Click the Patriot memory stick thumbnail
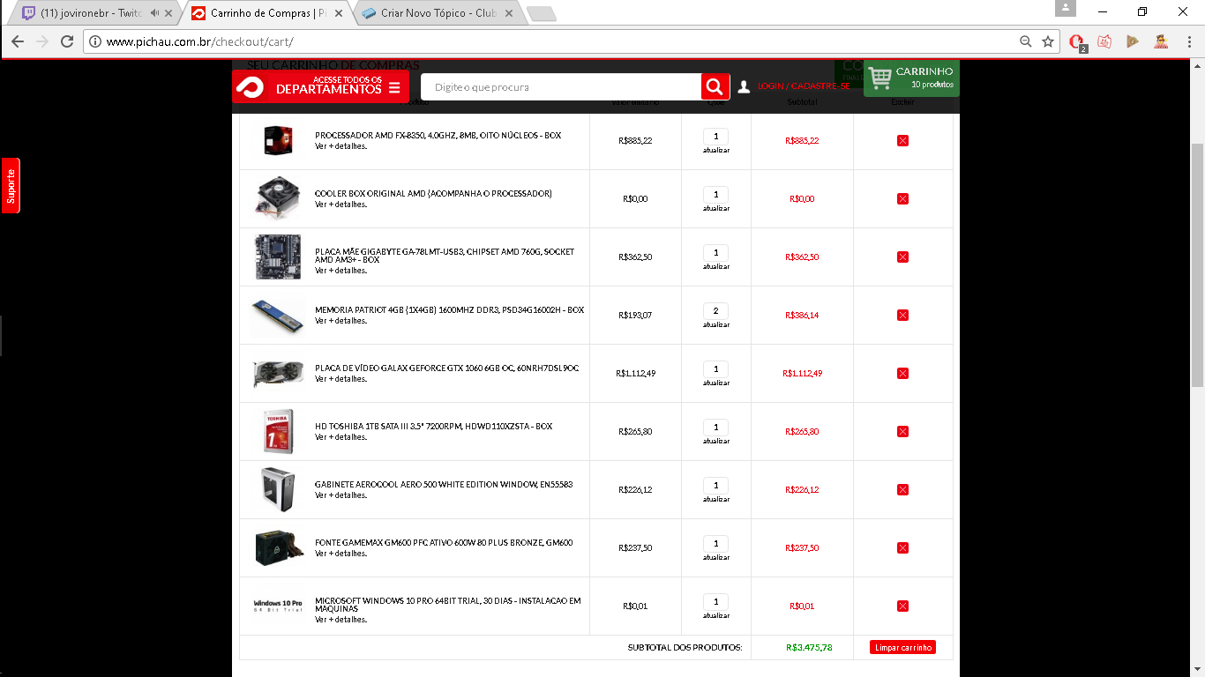The image size is (1205, 677). (277, 316)
